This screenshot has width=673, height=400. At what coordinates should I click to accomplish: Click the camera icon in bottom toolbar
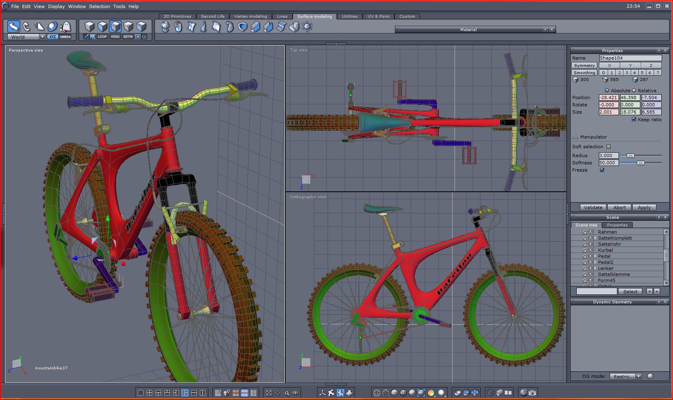tap(532, 393)
